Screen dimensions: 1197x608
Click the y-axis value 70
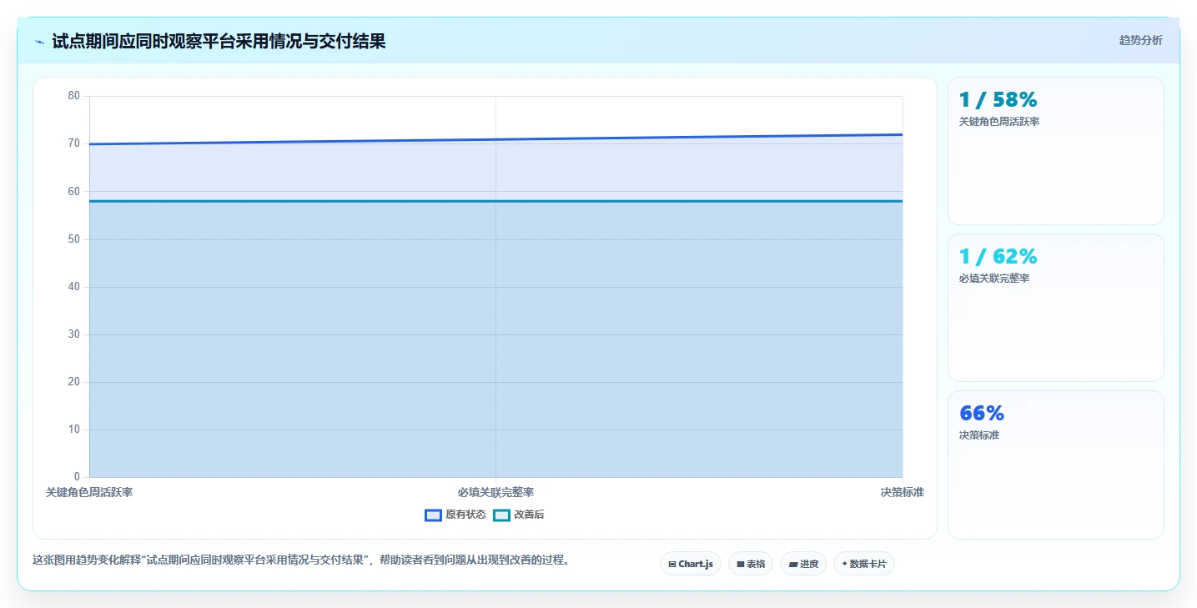click(x=73, y=143)
